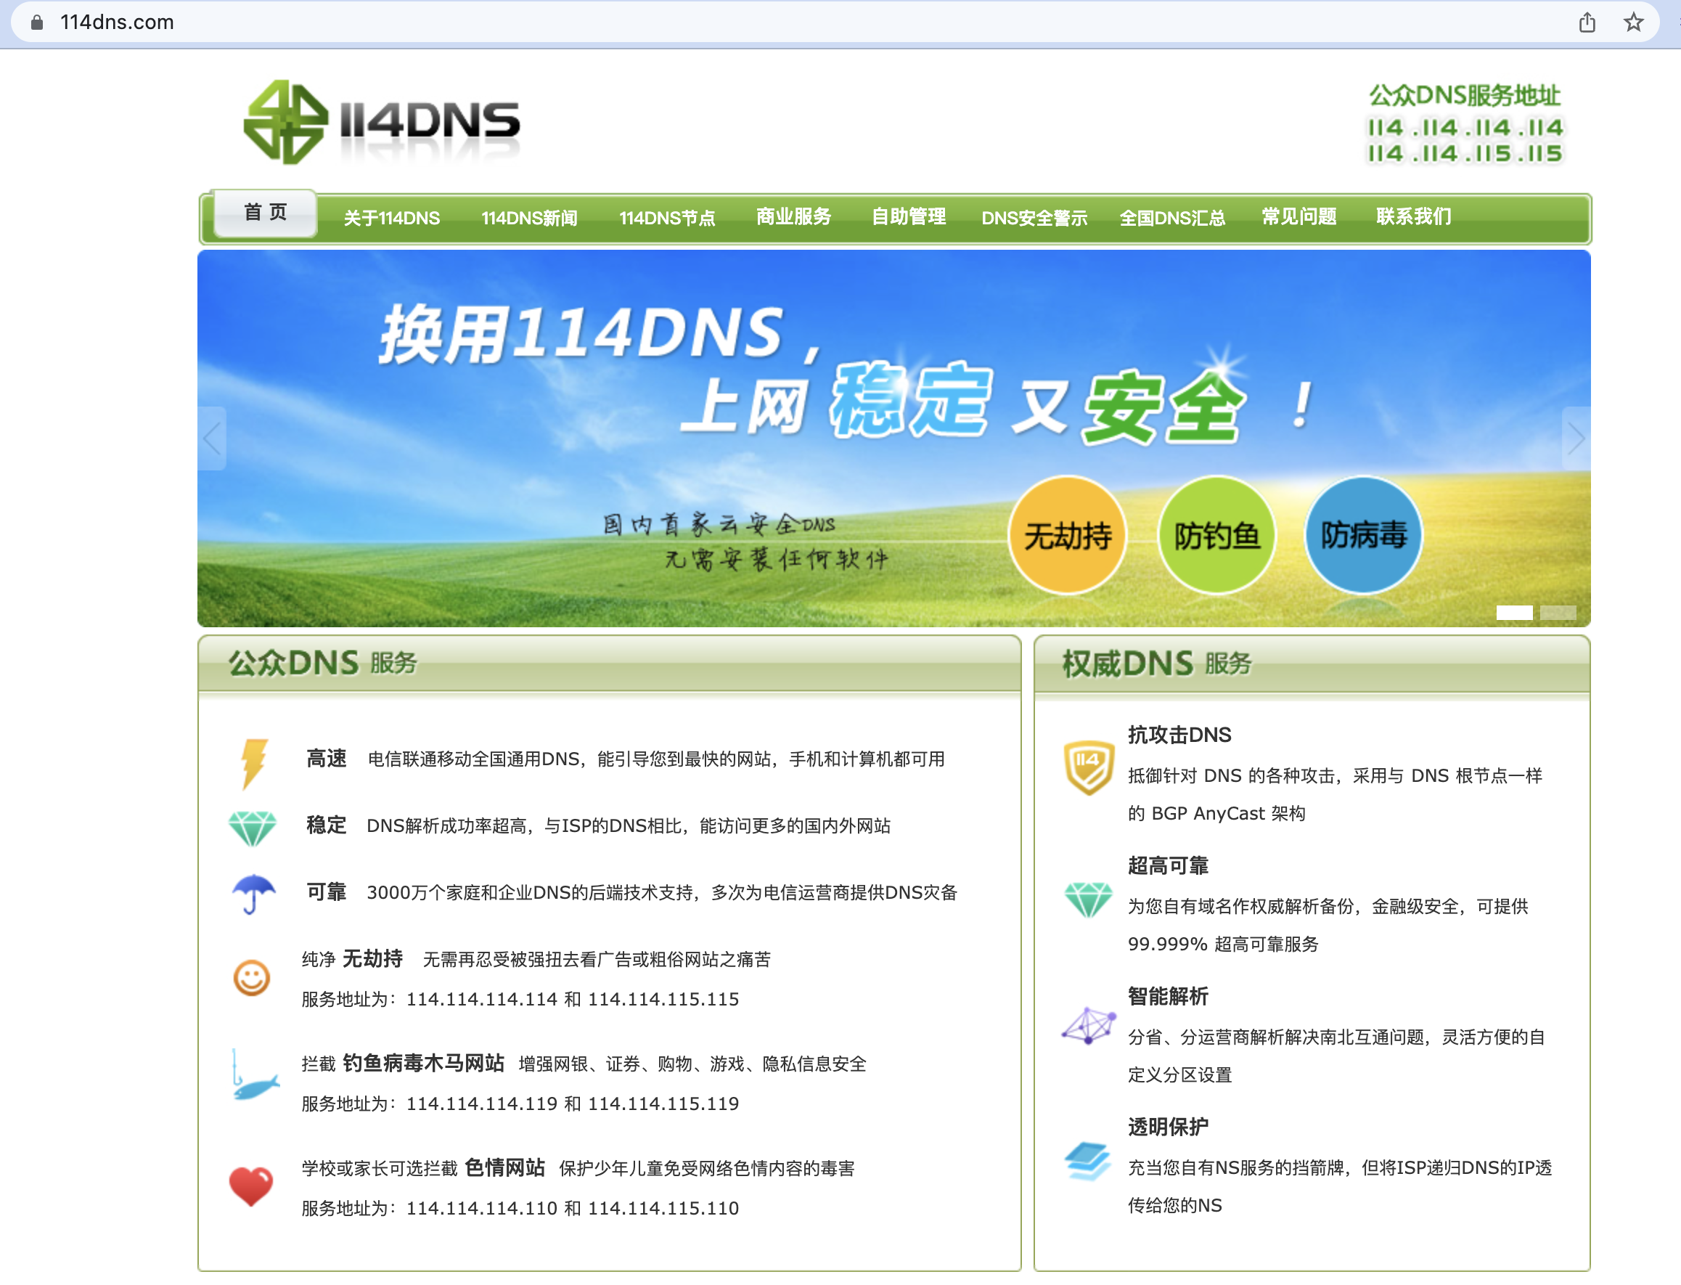
Task: Go to 联系我们 page
Action: click(x=1412, y=217)
